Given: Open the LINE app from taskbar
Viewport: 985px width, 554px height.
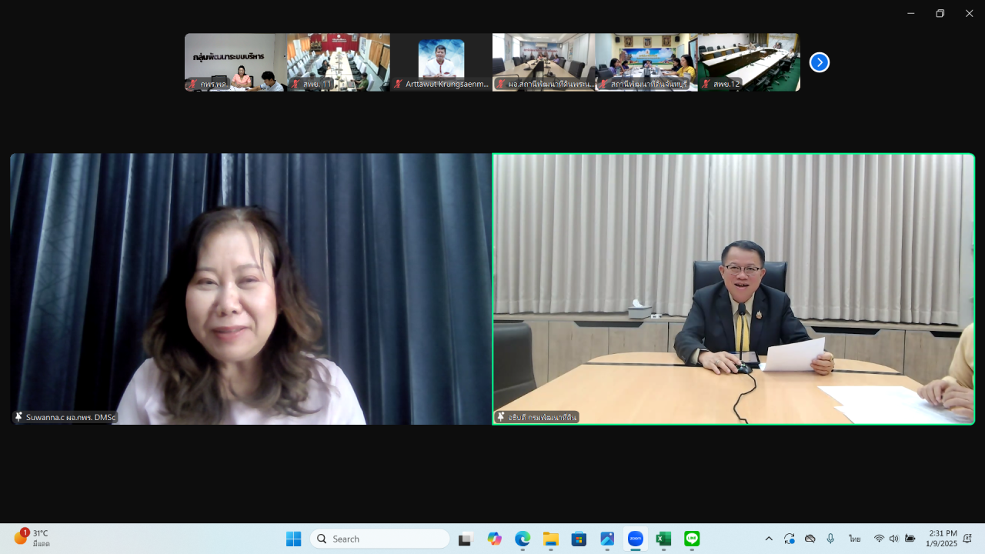Looking at the screenshot, I should click(x=692, y=539).
